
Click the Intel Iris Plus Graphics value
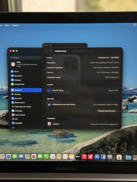[106, 68]
